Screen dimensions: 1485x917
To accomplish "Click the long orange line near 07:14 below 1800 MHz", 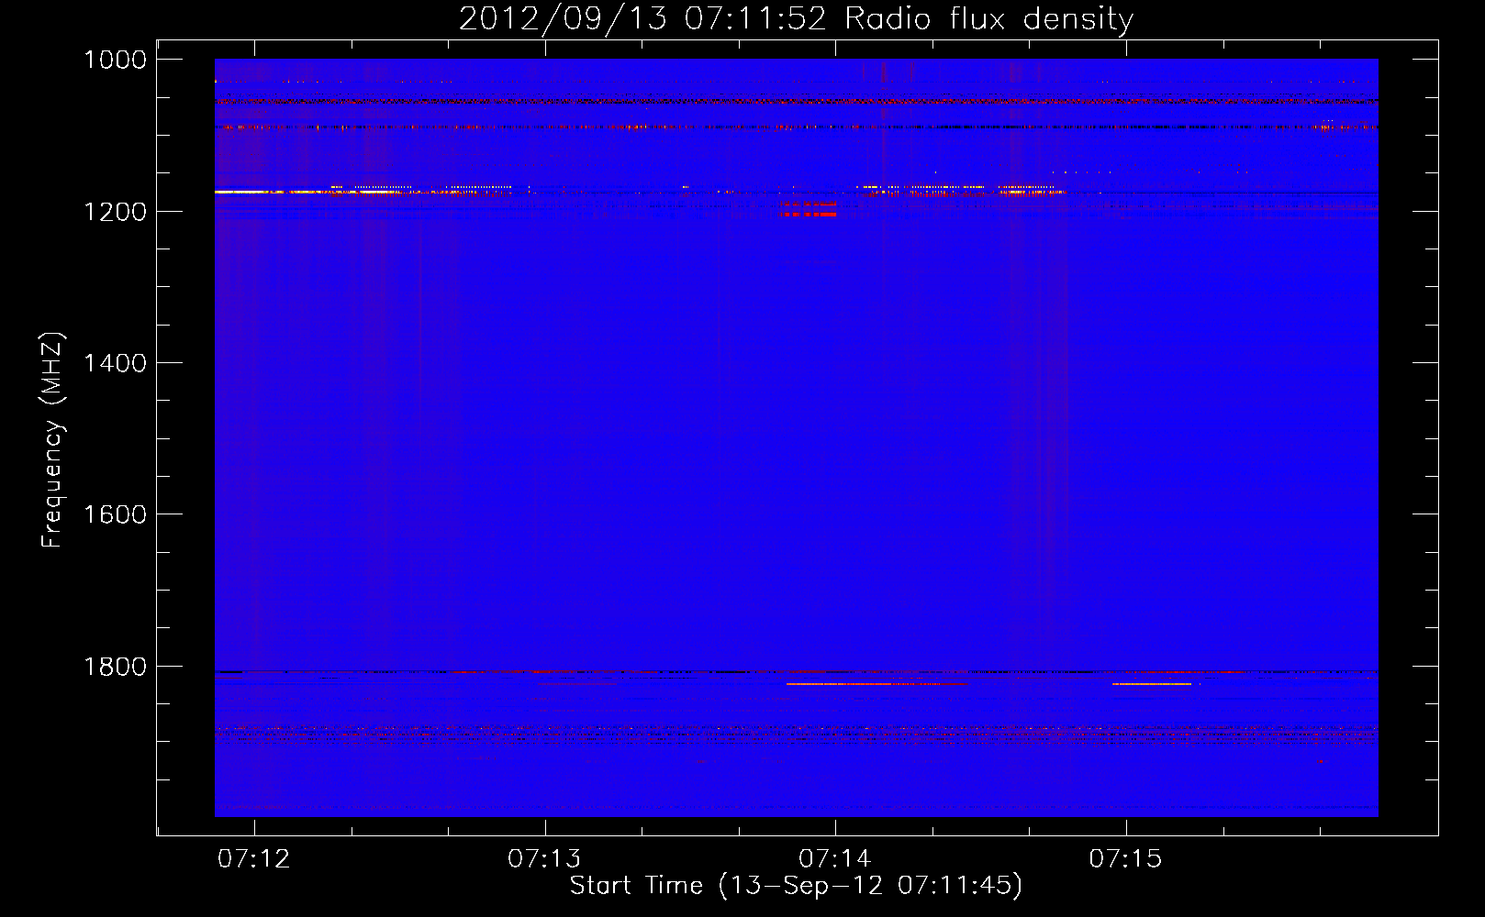I will (876, 684).
